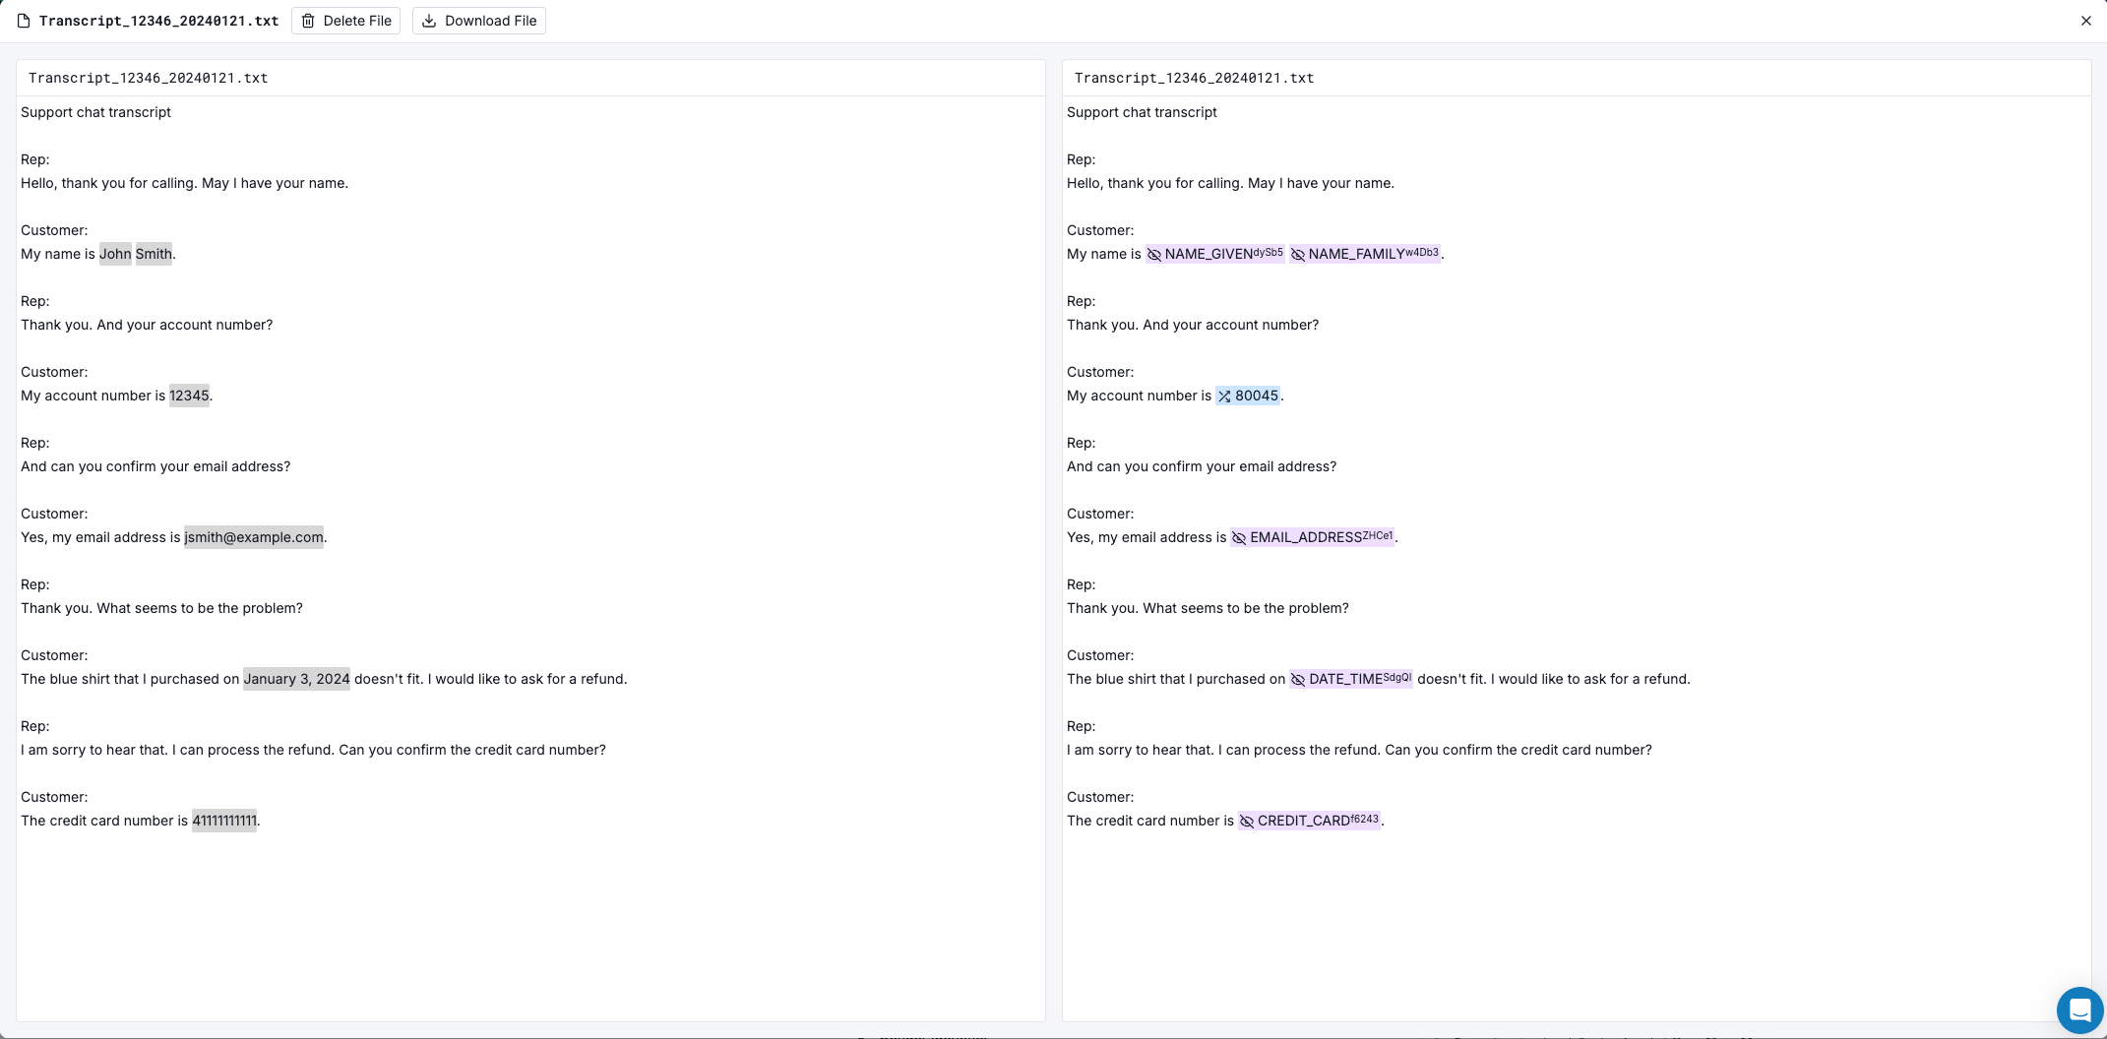Click the Delete File button

click(x=345, y=21)
